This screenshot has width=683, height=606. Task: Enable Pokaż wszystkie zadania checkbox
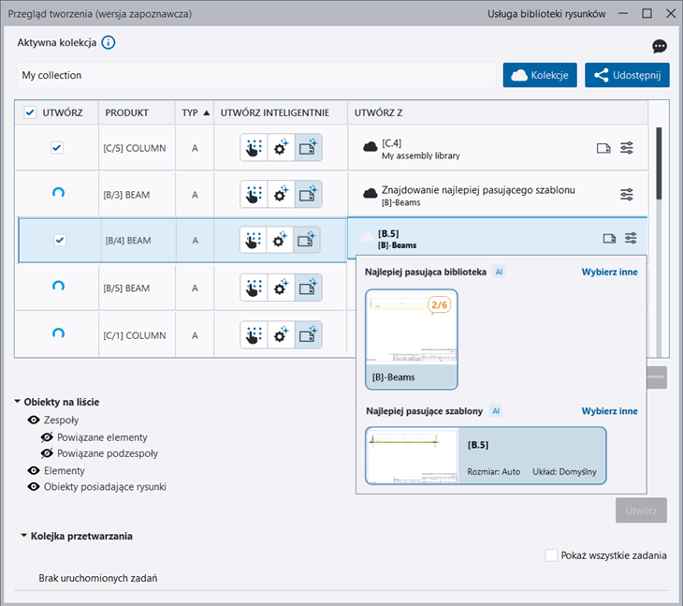point(551,555)
